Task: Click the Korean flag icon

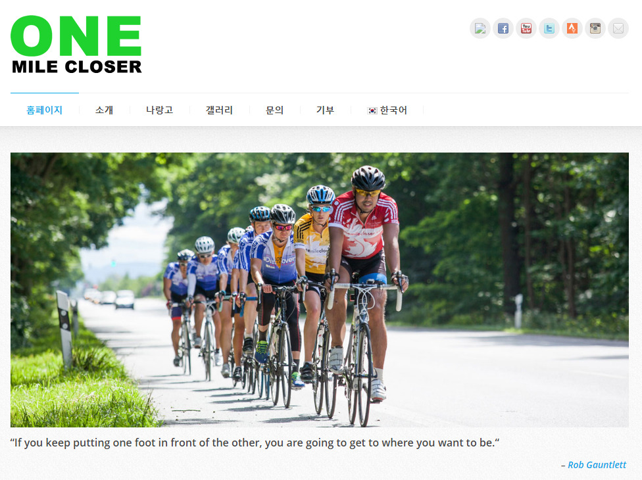Action: pos(372,110)
